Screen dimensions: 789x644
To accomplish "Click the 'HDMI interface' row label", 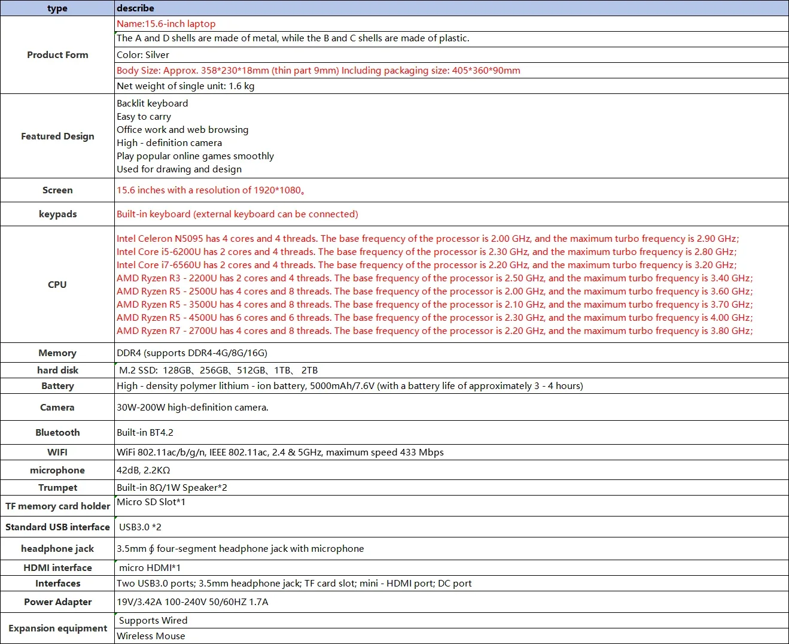I will [57, 567].
